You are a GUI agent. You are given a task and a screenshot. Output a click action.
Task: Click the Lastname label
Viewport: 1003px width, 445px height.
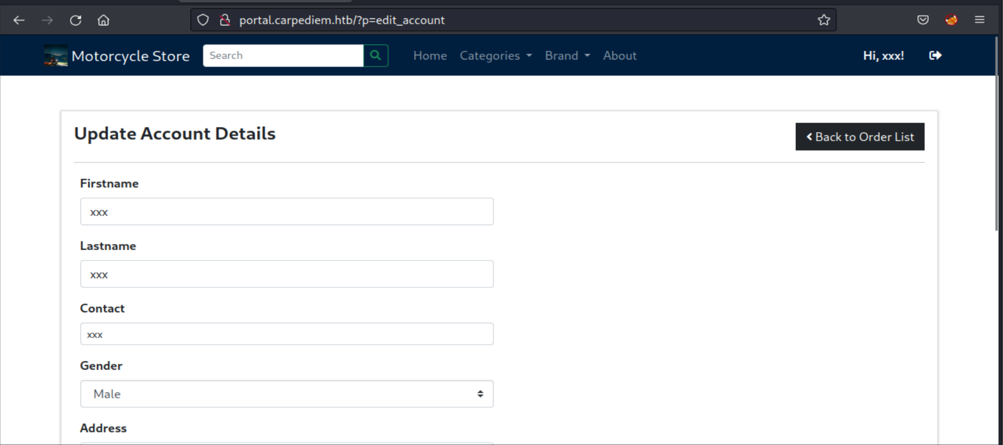click(x=108, y=246)
